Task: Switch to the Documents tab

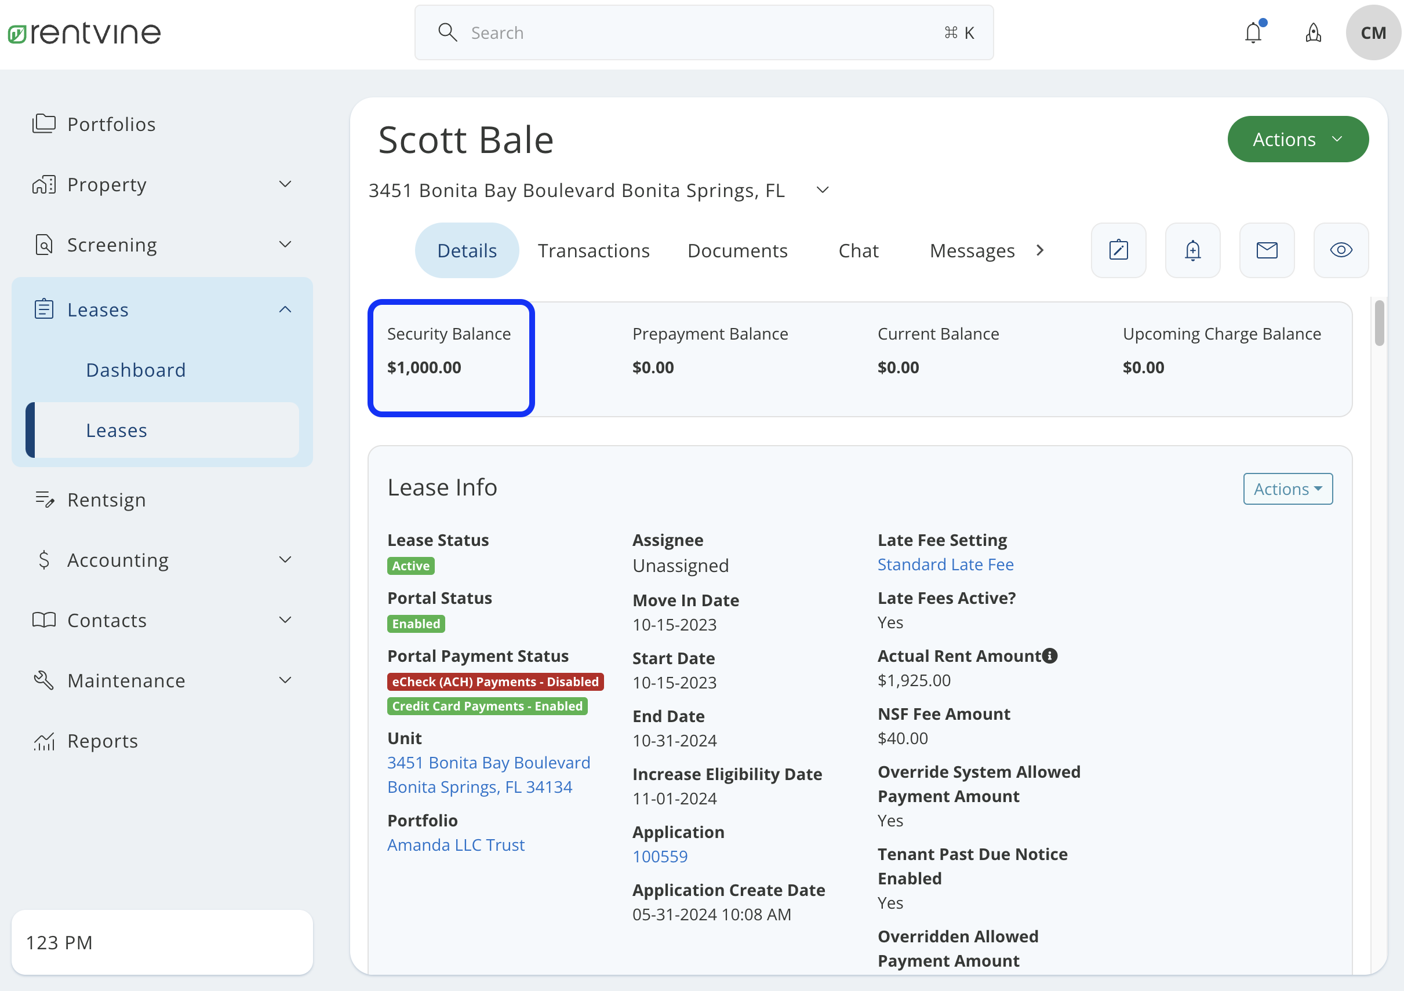Action: click(x=737, y=251)
